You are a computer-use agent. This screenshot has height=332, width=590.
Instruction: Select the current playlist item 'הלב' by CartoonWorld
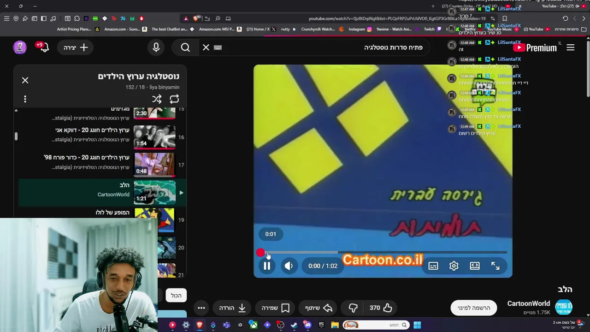(x=102, y=192)
